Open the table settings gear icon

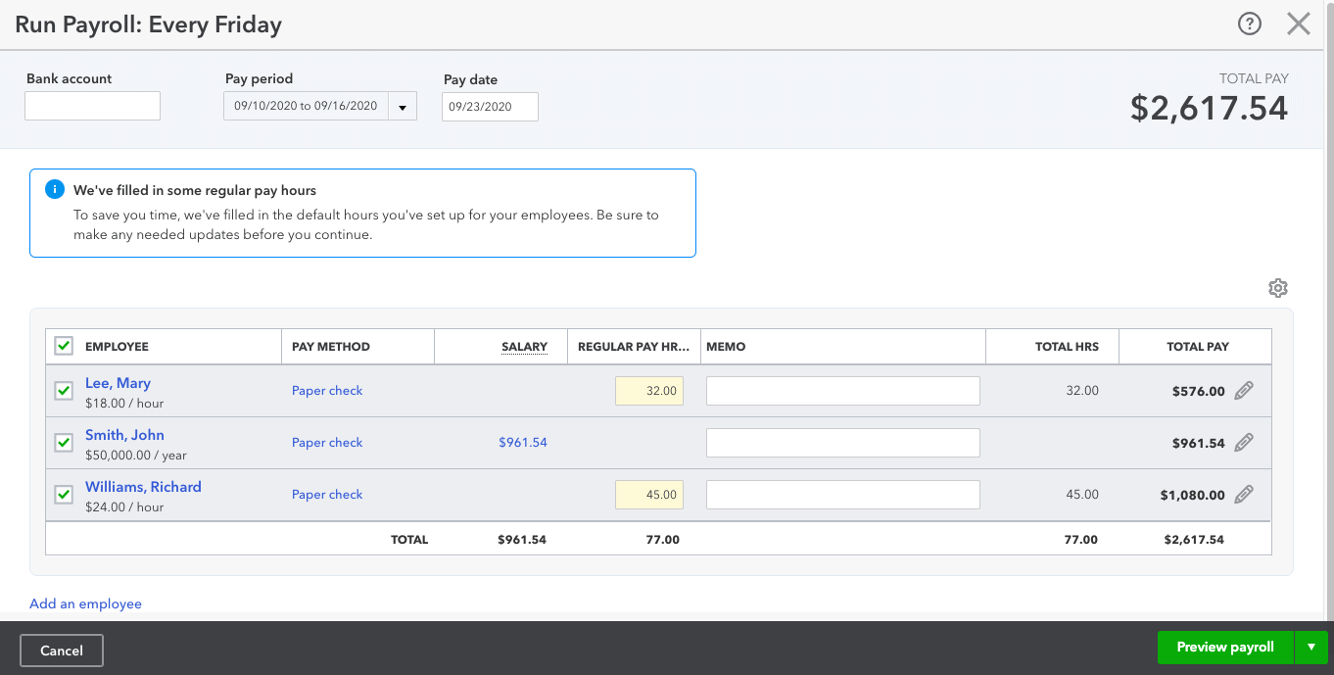pos(1277,288)
